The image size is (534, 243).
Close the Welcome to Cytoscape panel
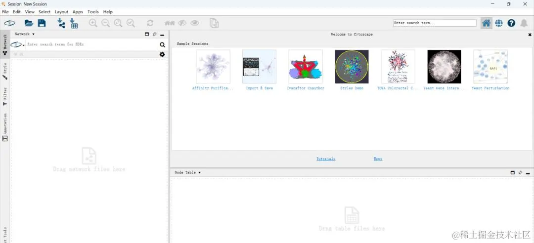point(530,35)
